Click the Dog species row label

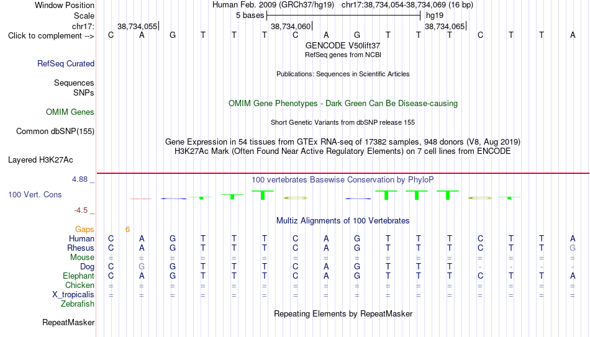(87, 267)
